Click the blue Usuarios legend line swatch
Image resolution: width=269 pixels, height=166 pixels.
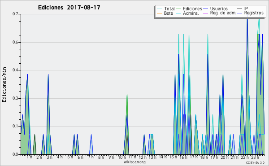pyautogui.click(x=205, y=9)
